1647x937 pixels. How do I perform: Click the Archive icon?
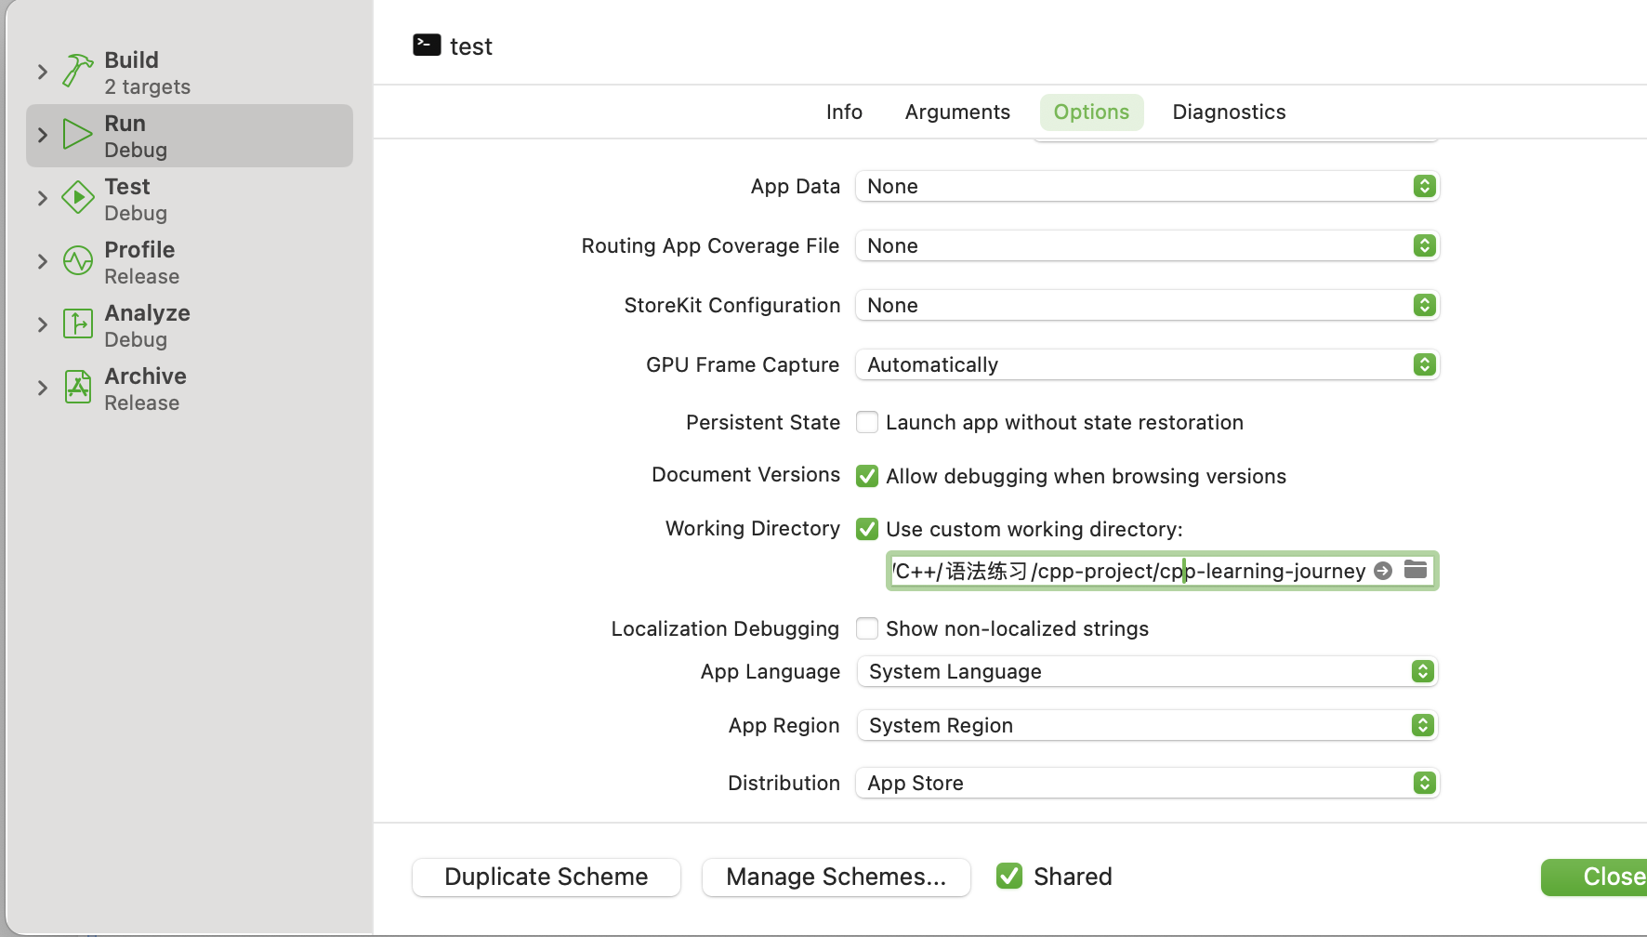(x=78, y=388)
